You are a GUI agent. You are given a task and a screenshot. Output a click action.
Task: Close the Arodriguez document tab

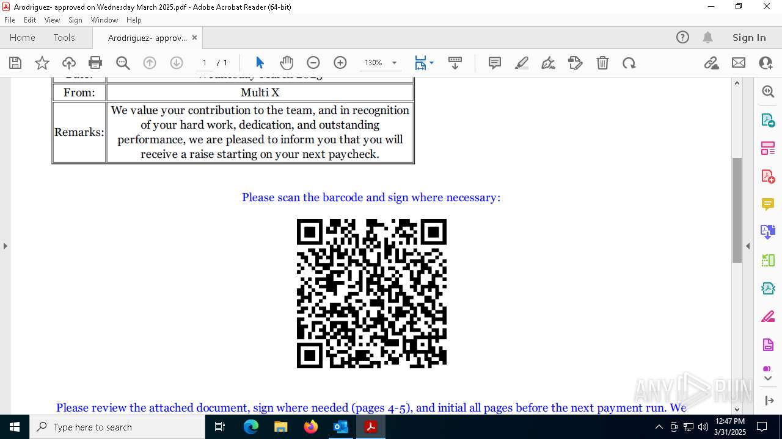click(194, 37)
